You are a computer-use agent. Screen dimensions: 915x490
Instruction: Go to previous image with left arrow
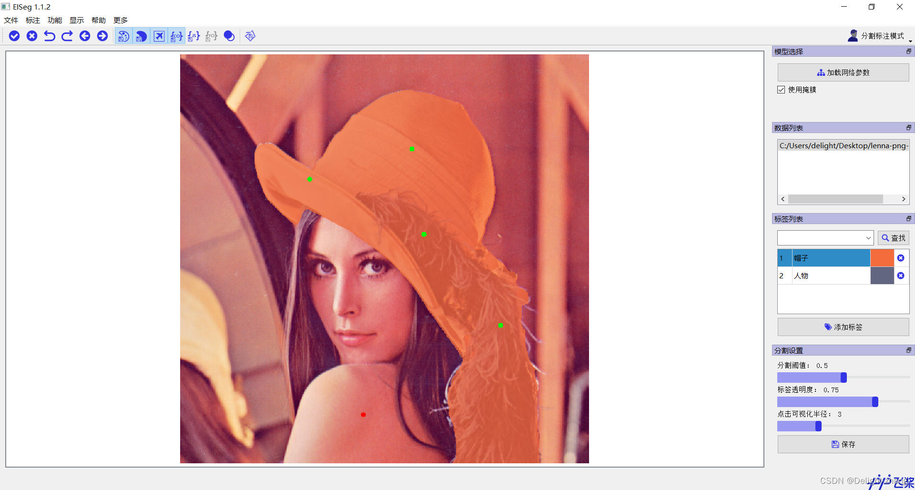tap(85, 36)
